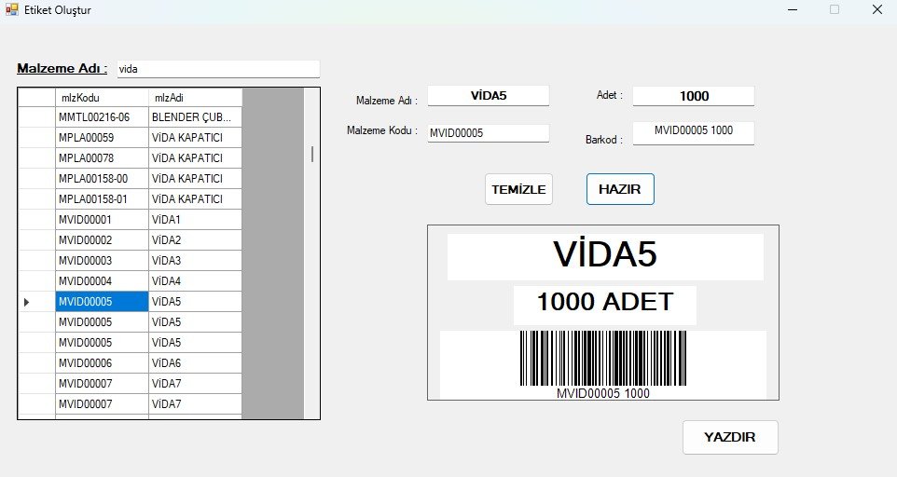
Task: Sort by the mlzKodu column header
Action: [102, 97]
